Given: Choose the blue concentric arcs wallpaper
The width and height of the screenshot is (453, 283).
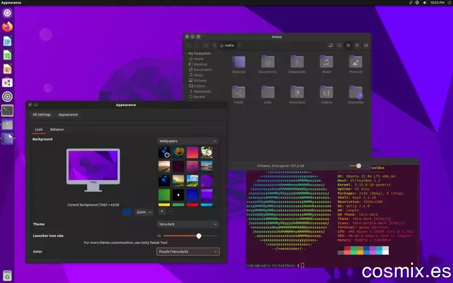Looking at the screenshot, I should [193, 195].
